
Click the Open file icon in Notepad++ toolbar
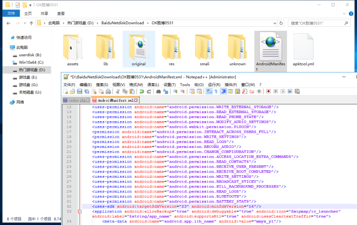(x=72, y=91)
